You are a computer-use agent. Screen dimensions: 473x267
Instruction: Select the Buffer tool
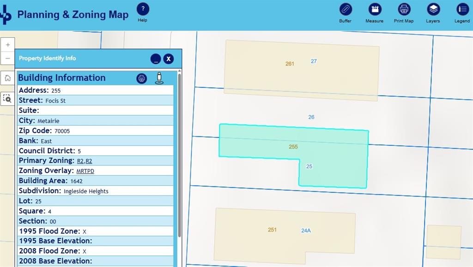345,10
